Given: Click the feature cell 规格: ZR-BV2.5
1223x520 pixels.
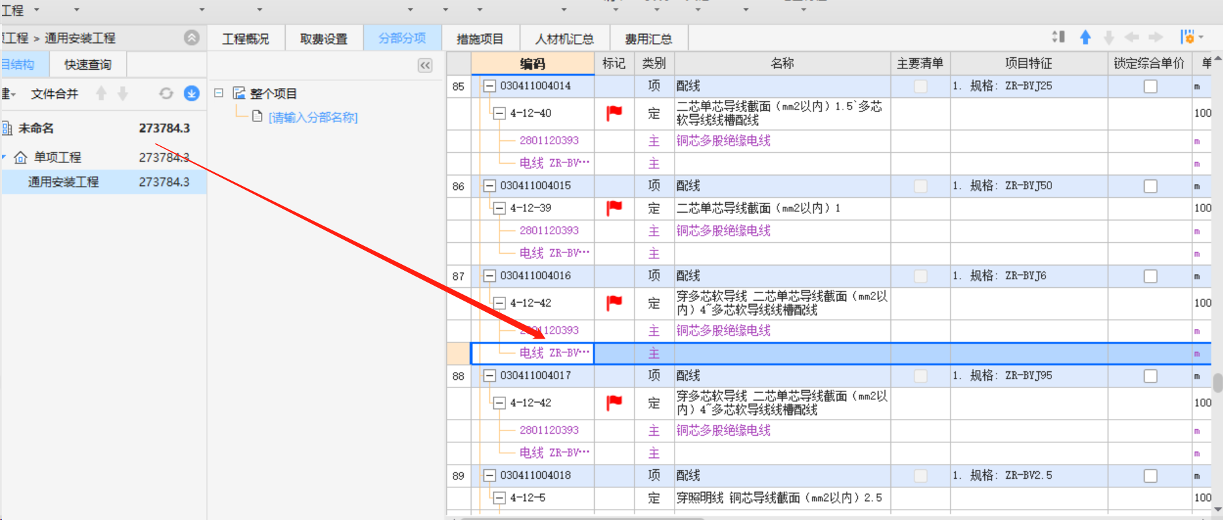Looking at the screenshot, I should (1029, 476).
